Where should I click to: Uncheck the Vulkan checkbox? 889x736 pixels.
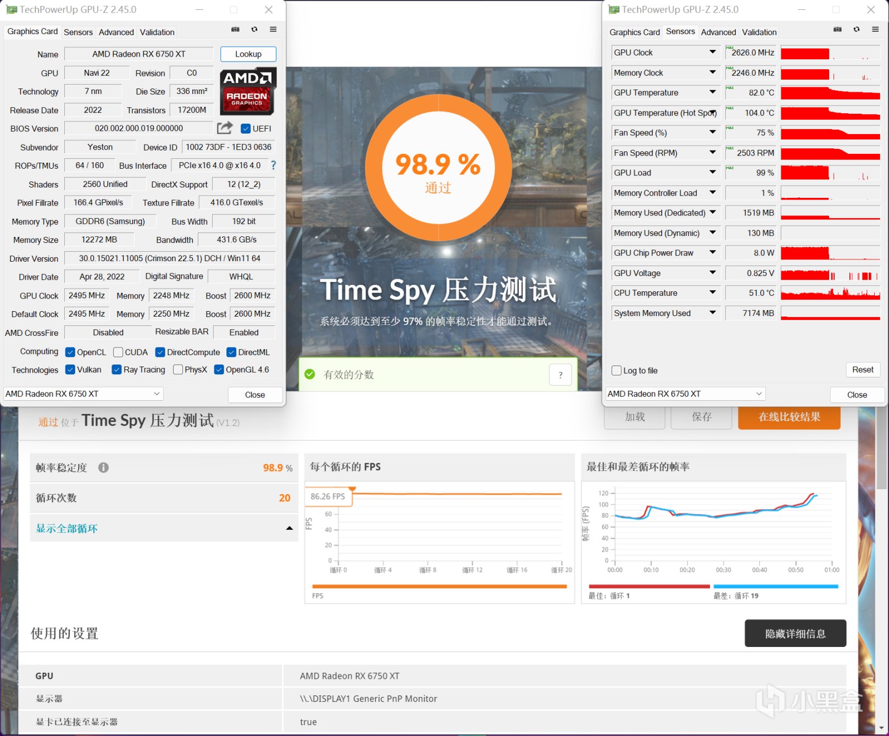click(x=70, y=369)
